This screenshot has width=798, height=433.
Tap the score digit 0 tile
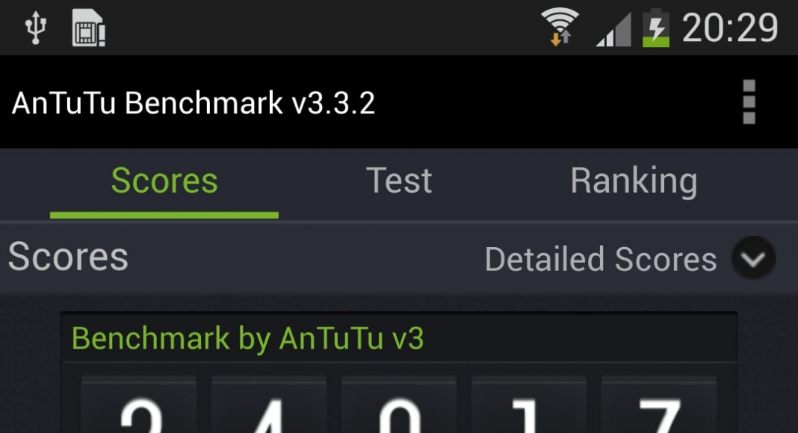[399, 405]
